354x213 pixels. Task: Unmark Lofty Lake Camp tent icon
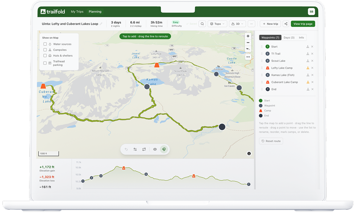click(308, 68)
